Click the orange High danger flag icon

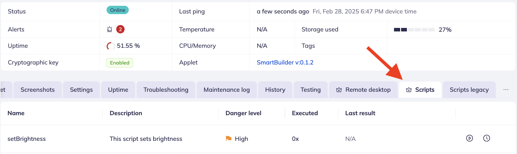click(229, 139)
